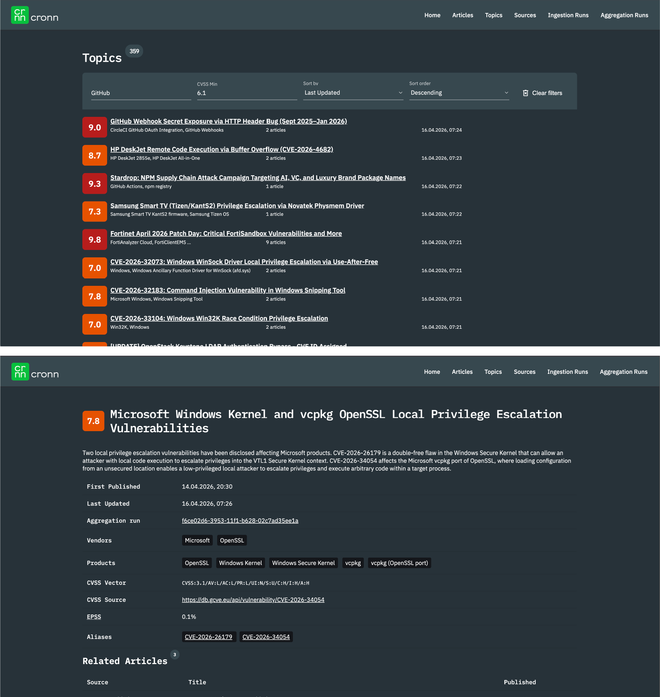Click the Title column header

coord(197,682)
